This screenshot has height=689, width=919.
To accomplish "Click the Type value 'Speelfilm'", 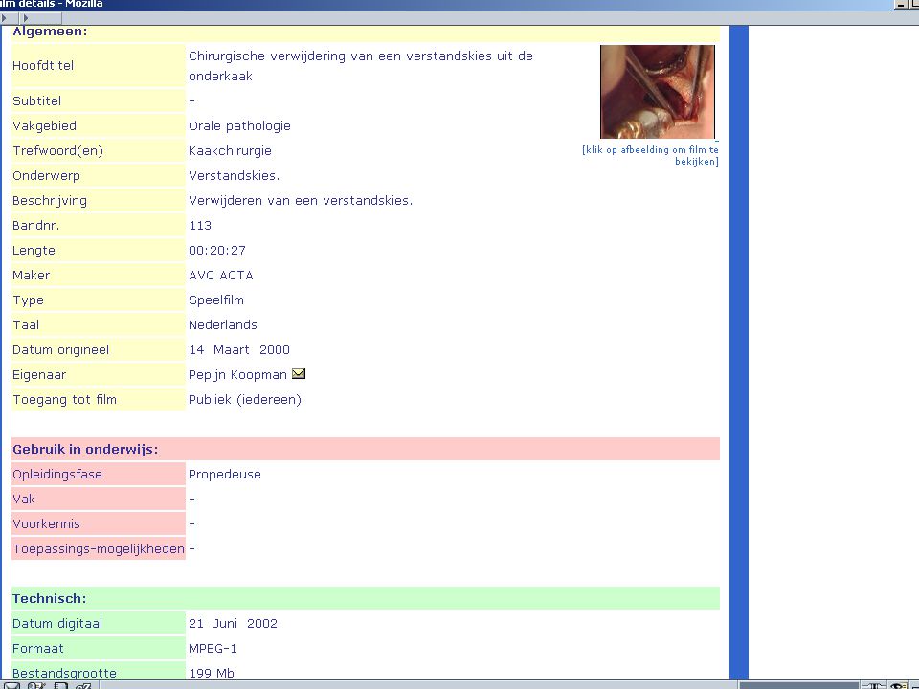I will tap(216, 300).
